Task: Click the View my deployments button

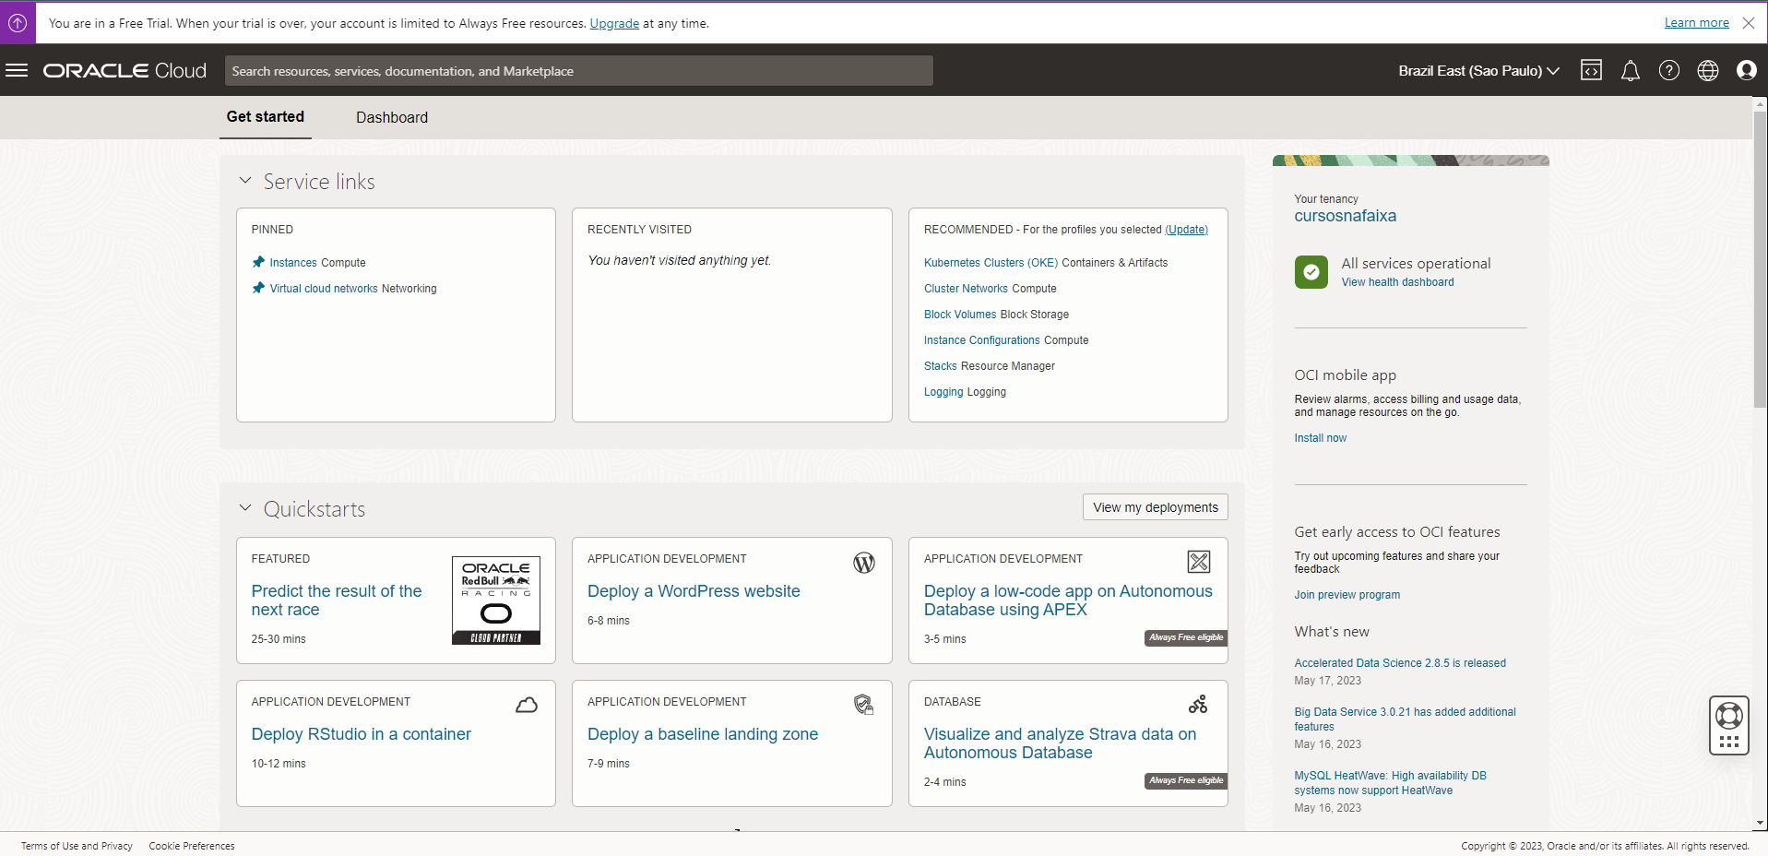Action: pyautogui.click(x=1154, y=506)
